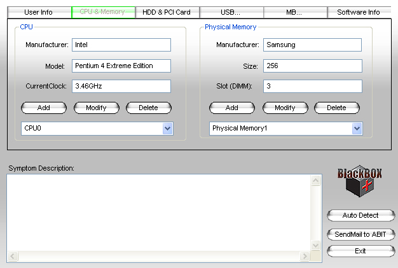Click the CurrentClock field showing 3.46GHz
The height and width of the screenshot is (268, 398).
(x=121, y=86)
